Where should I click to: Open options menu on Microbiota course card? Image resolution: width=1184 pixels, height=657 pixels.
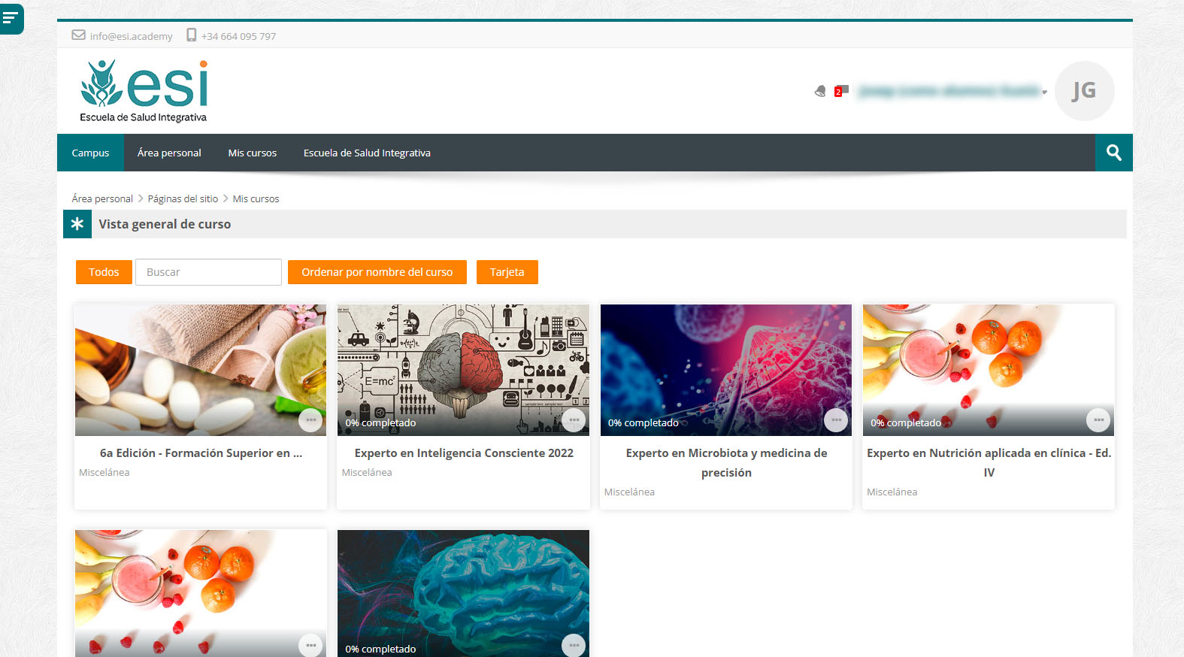click(836, 420)
